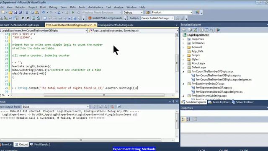Open the active files list dropdown
Screen dimensions: 268x151
(177, 25)
